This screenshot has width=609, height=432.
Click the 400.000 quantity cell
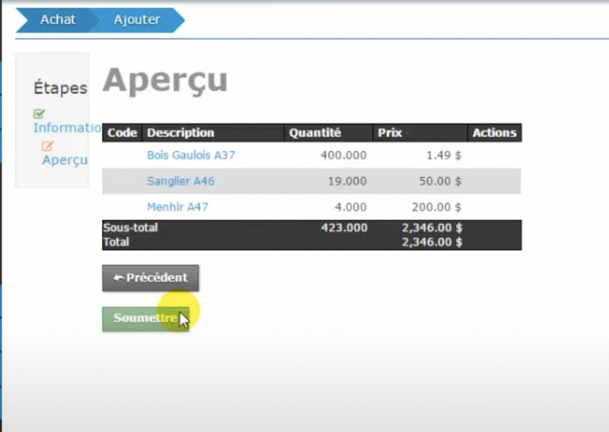point(343,155)
